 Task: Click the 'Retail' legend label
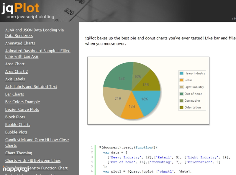tap(189, 80)
